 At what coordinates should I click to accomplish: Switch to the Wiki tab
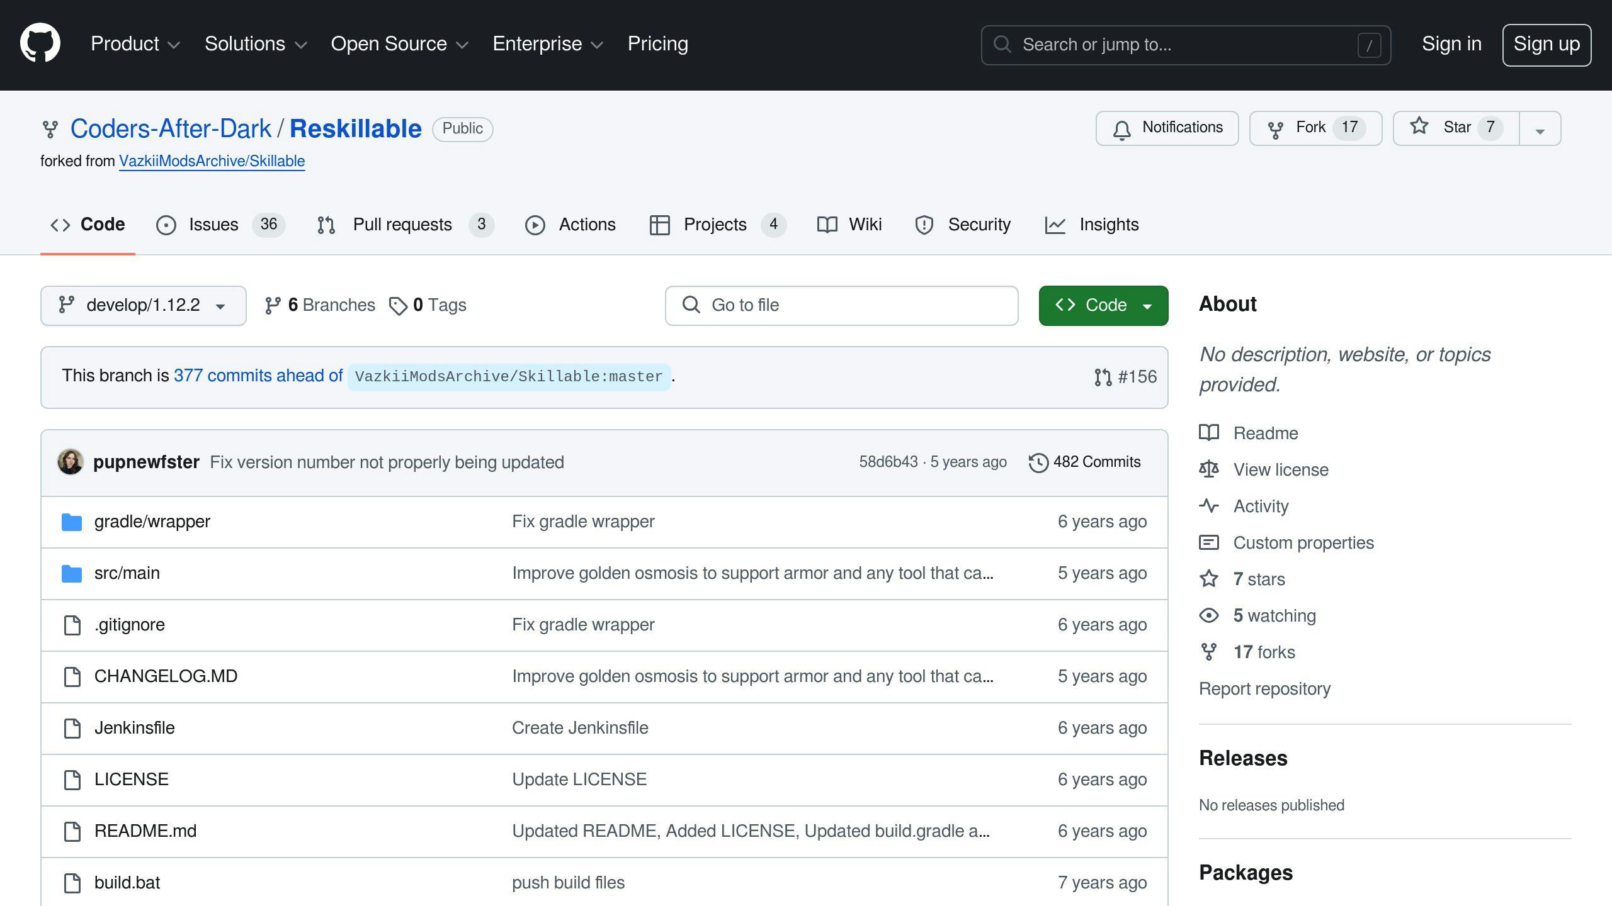click(x=849, y=225)
